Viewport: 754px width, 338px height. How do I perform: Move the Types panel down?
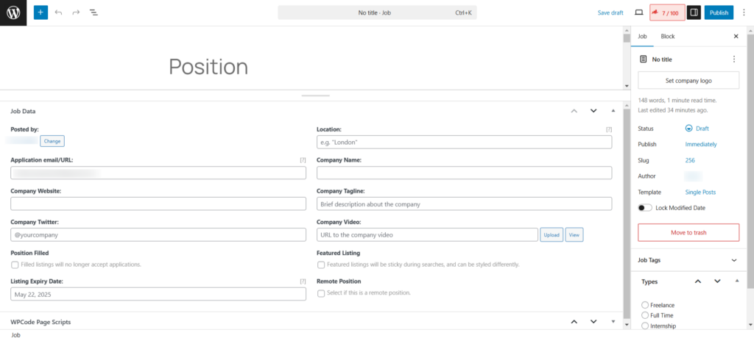717,281
